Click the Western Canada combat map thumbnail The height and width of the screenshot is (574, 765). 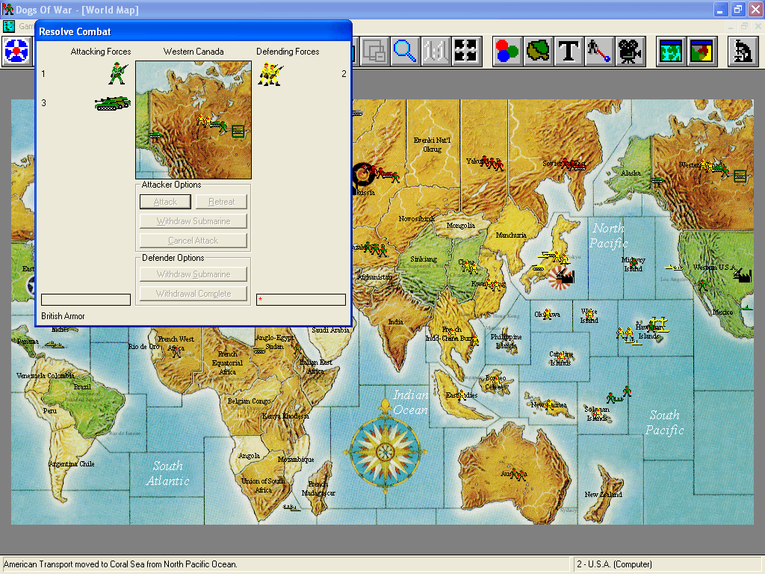tap(193, 120)
